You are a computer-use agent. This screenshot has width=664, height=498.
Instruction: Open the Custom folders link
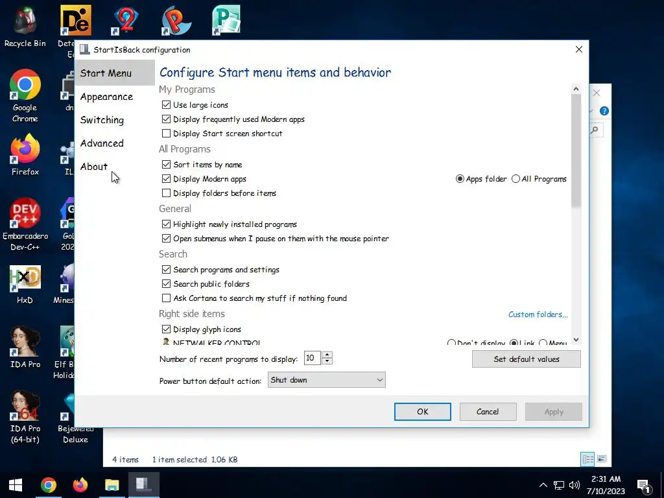tap(538, 314)
